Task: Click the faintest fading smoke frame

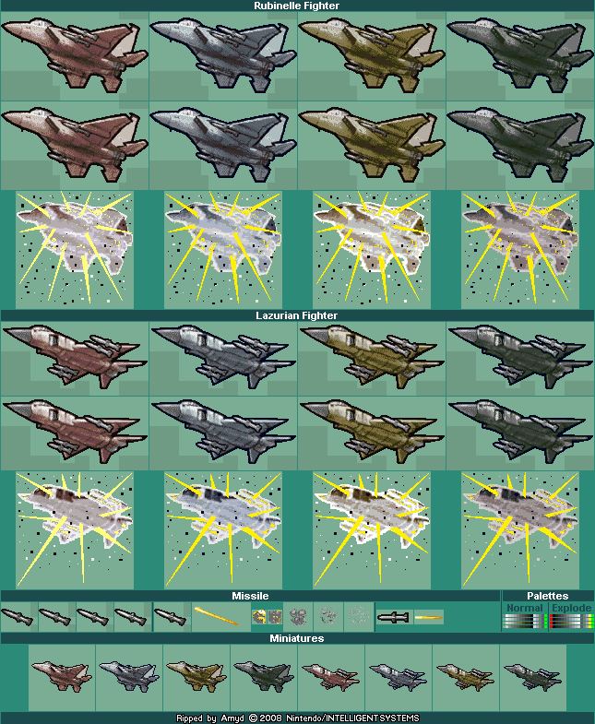Action: tap(359, 615)
